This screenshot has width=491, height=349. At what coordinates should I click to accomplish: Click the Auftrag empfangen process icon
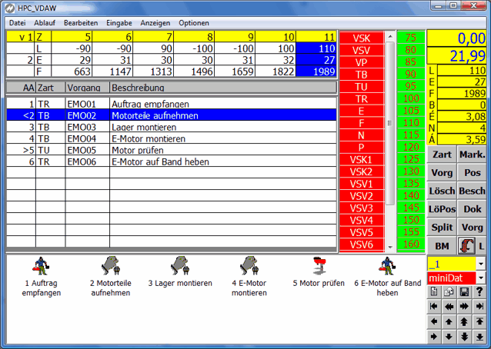tap(41, 266)
